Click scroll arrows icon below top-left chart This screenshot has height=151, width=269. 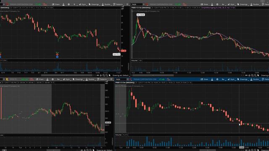pos(98,75)
